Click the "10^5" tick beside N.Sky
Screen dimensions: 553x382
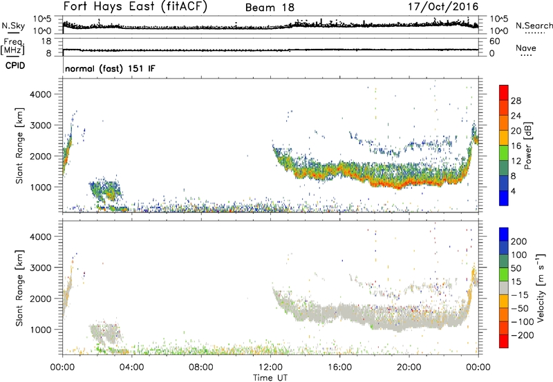(42, 19)
